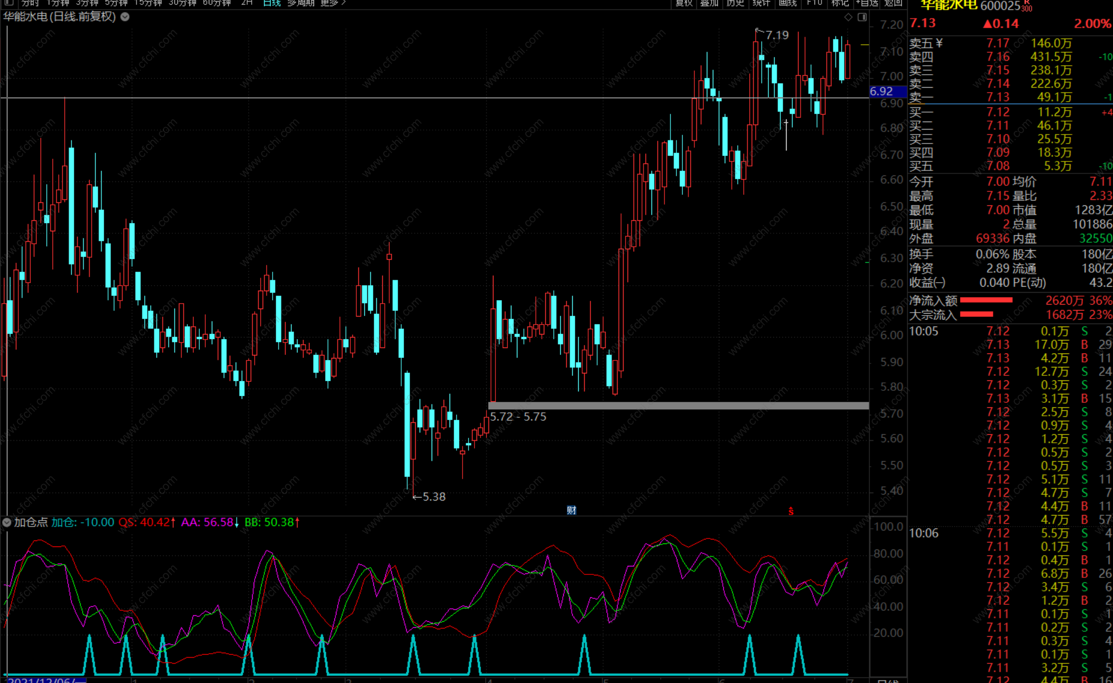The image size is (1113, 683).
Task: Click the yen icon beside 卖五
Action: [939, 43]
